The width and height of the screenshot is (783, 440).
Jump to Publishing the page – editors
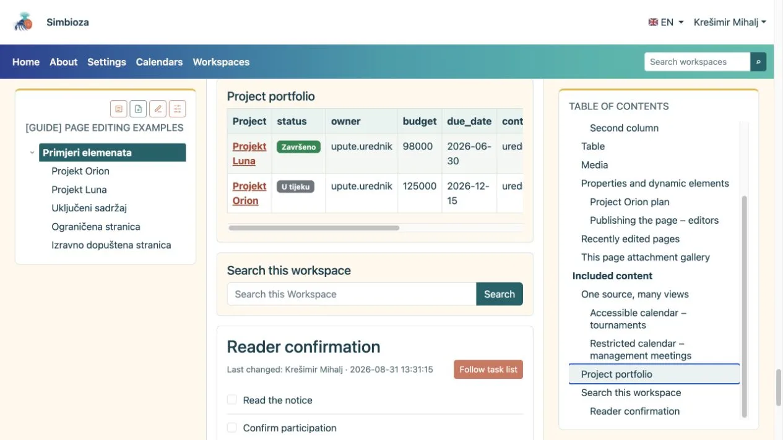coord(654,220)
